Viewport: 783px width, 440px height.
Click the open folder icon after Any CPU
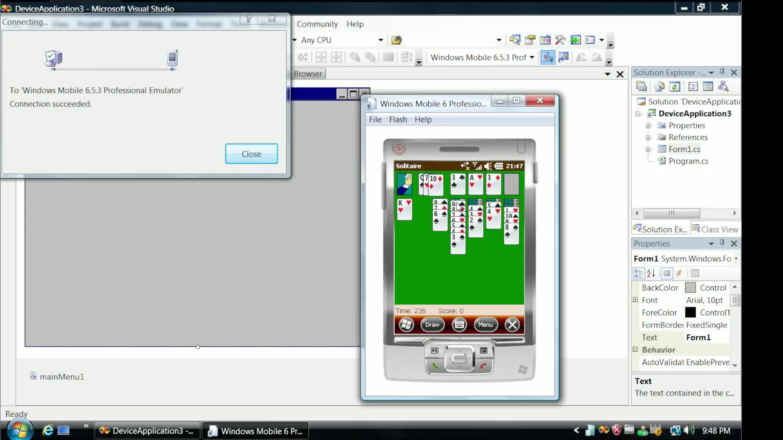(x=396, y=40)
